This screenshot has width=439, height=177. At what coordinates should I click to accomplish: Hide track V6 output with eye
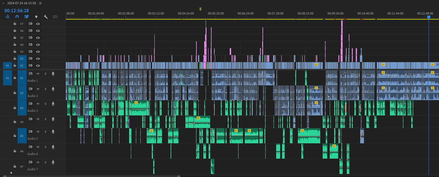(38, 31)
